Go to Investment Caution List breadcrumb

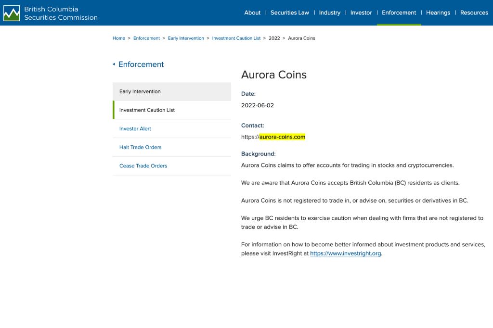[236, 38]
